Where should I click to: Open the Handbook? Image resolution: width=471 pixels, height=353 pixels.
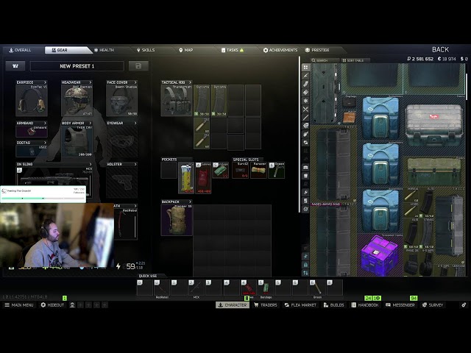coord(365,305)
